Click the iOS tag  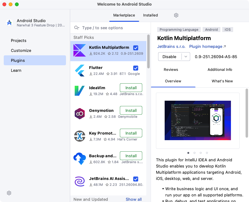[x=228, y=30]
